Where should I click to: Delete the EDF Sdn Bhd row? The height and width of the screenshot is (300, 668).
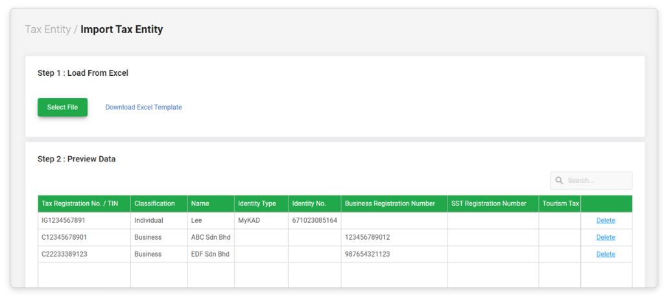click(605, 254)
